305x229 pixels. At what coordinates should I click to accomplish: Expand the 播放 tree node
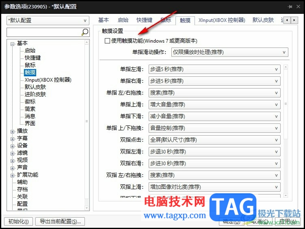point(13,132)
